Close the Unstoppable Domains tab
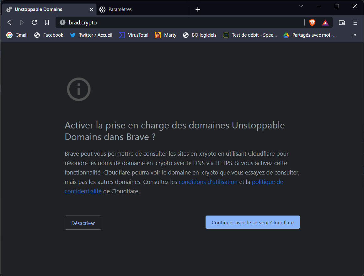The image size is (364, 276). point(91,9)
